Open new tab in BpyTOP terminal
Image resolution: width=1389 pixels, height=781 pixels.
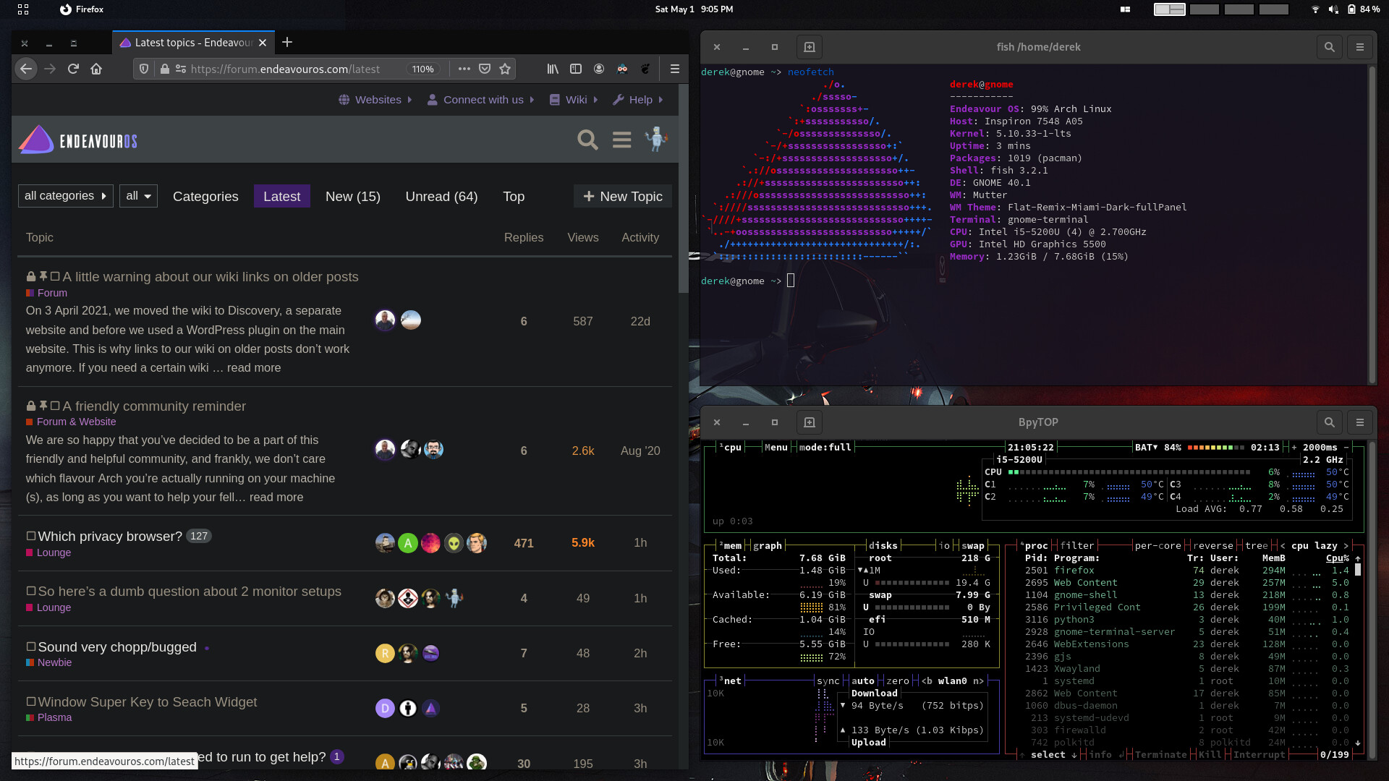(810, 422)
